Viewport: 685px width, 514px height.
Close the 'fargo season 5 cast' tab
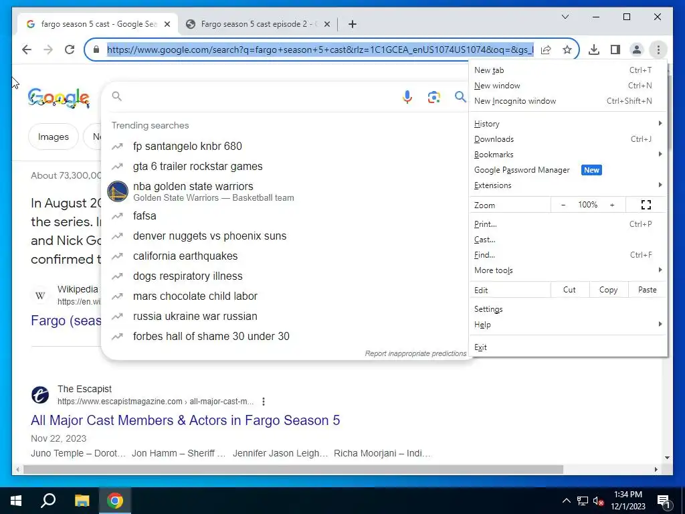click(x=167, y=24)
